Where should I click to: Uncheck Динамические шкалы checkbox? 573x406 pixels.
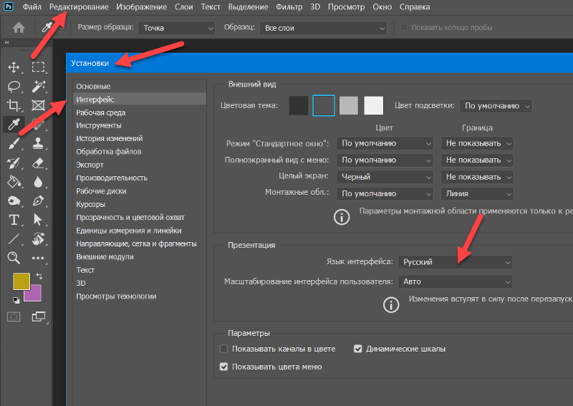coord(357,349)
